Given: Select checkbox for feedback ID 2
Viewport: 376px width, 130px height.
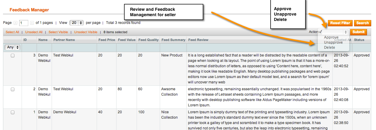Looking at the screenshot, I should [13, 89].
